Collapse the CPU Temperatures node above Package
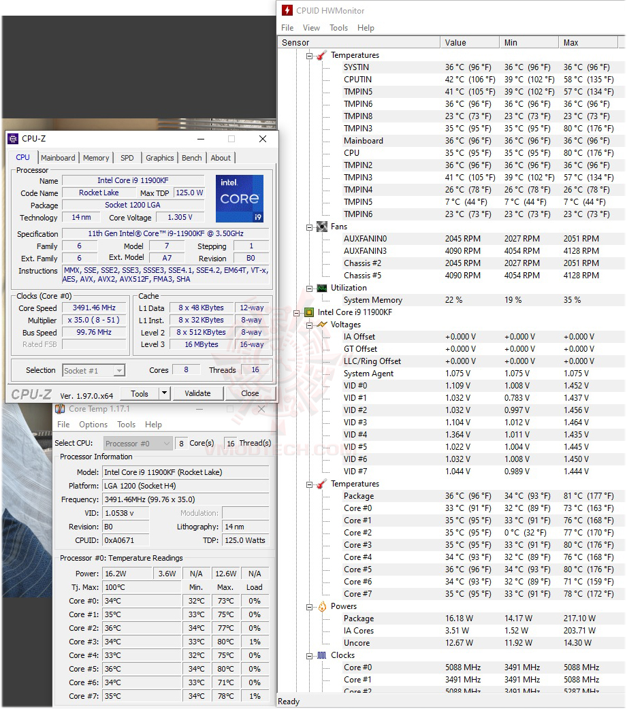Screen dimensions: 627x709 [310, 484]
